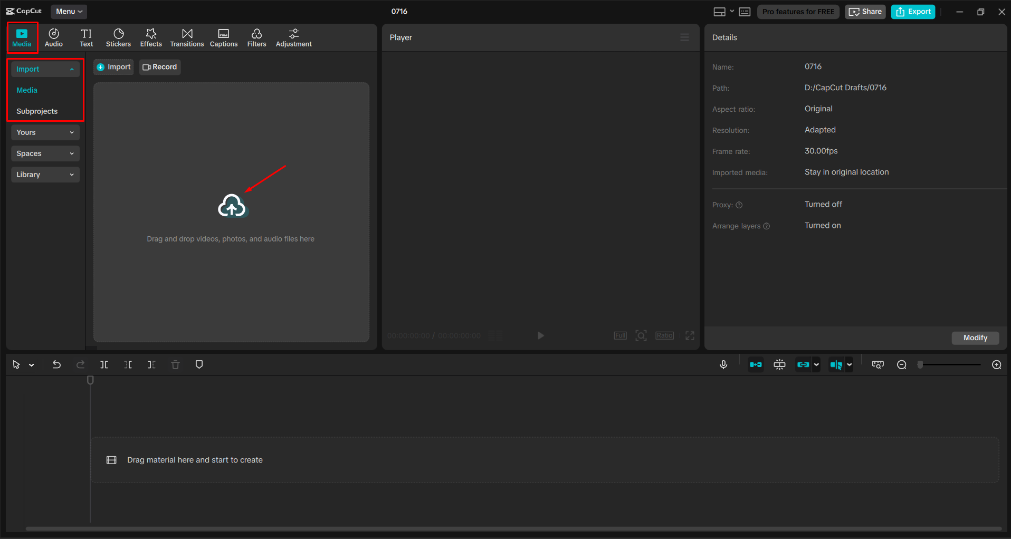The width and height of the screenshot is (1011, 539).
Task: Click the Export button
Action: pos(912,11)
